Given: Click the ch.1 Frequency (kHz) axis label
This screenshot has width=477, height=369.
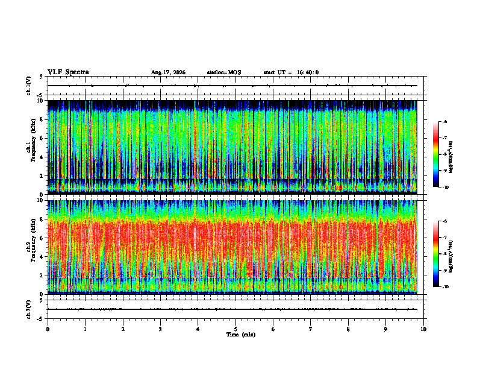Looking at the screenshot, I should (33, 144).
